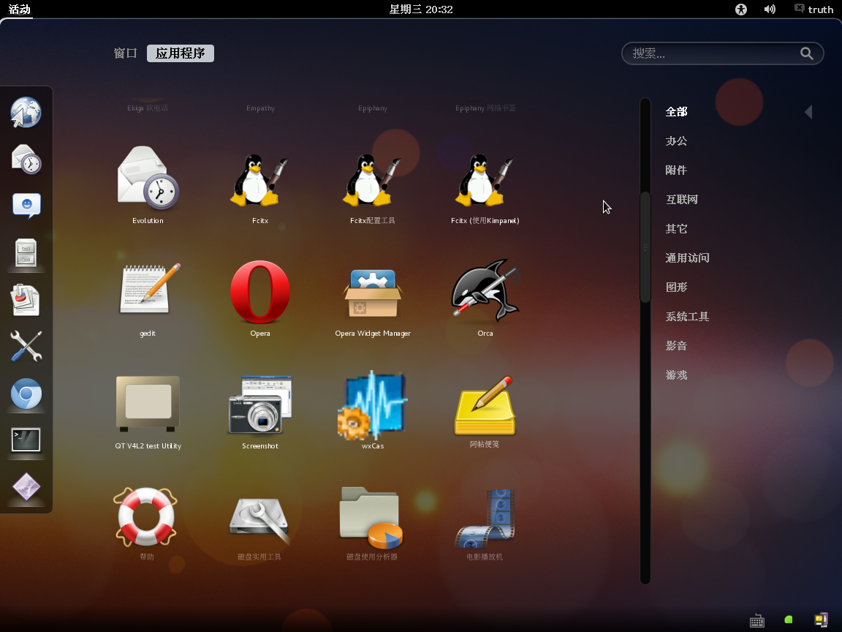Open the volume speaker menu
Image resolution: width=842 pixels, height=632 pixels.
(770, 9)
